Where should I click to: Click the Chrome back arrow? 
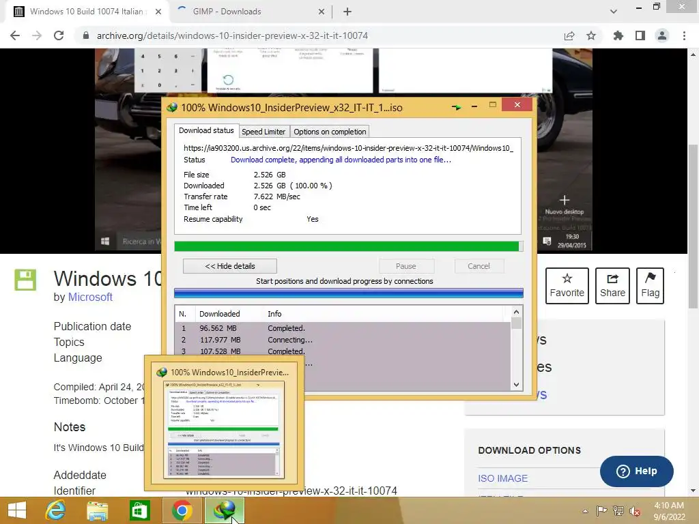15,35
